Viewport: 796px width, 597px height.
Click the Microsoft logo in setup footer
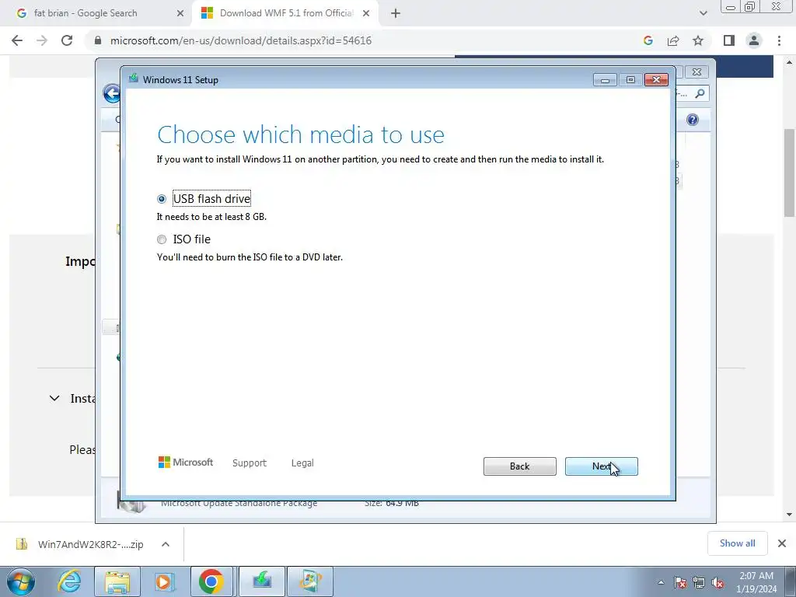click(185, 462)
